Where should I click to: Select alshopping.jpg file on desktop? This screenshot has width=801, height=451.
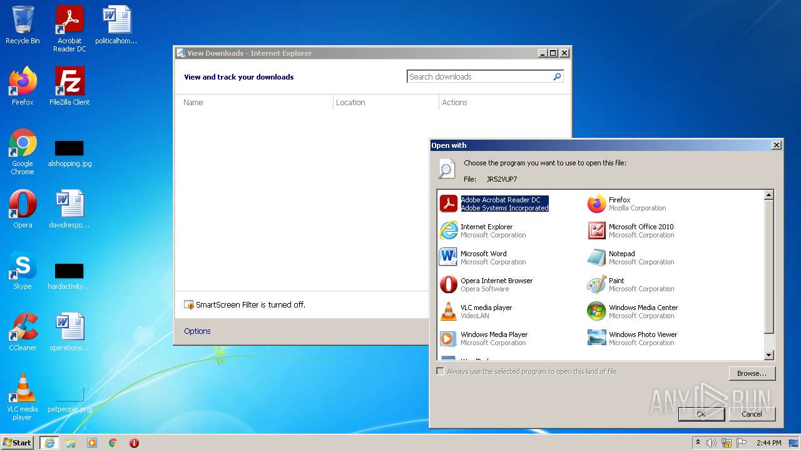pyautogui.click(x=69, y=153)
